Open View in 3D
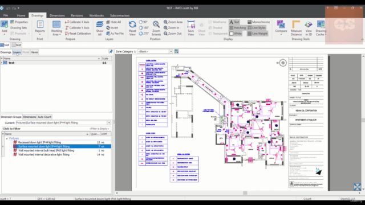This screenshot has width=365, height=205. pos(309,28)
